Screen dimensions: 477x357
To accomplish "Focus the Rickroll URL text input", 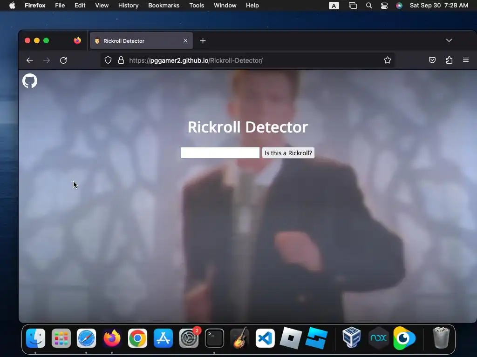I will click(x=220, y=152).
